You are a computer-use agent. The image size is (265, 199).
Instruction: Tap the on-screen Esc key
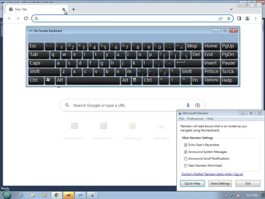coord(36,46)
